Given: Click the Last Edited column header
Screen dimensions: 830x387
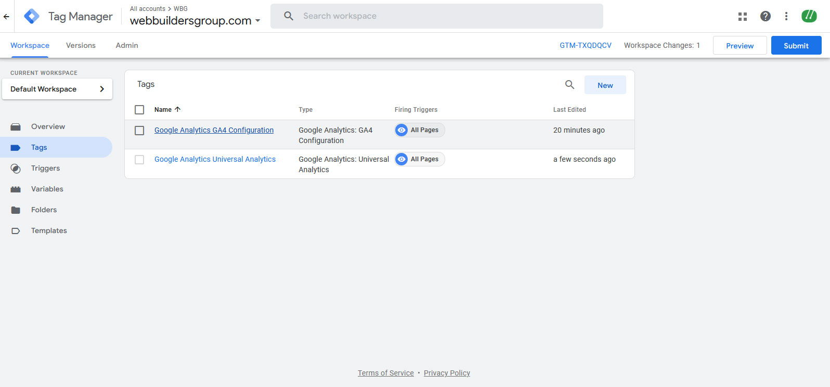Looking at the screenshot, I should pos(569,110).
